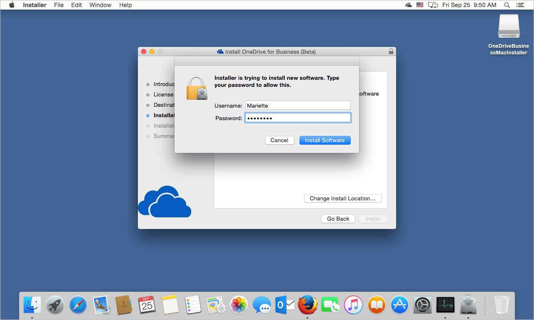Open iBooks icon in Dock
The height and width of the screenshot is (320, 534).
tap(377, 305)
